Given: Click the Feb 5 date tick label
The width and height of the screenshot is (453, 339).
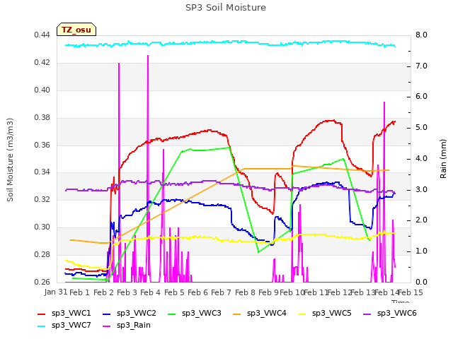Looking at the screenshot, I should tap(174, 292).
